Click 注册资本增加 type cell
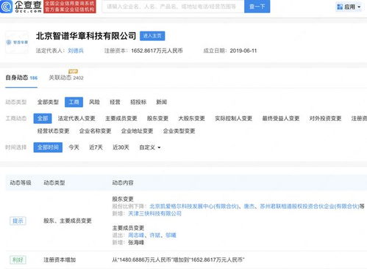Image resolution: width=367 pixels, height=269 pixels. click(60, 259)
